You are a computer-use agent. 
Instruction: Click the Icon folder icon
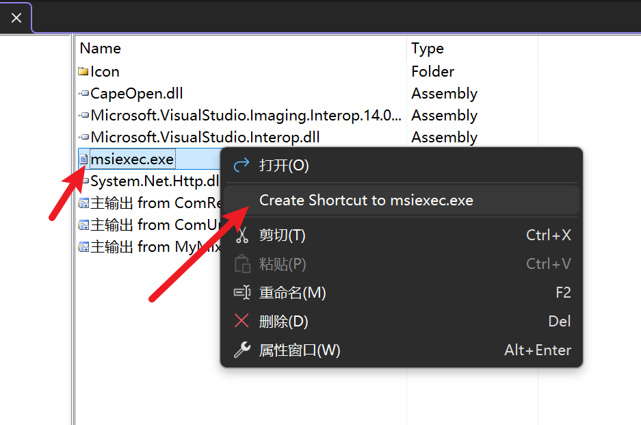[x=83, y=72]
